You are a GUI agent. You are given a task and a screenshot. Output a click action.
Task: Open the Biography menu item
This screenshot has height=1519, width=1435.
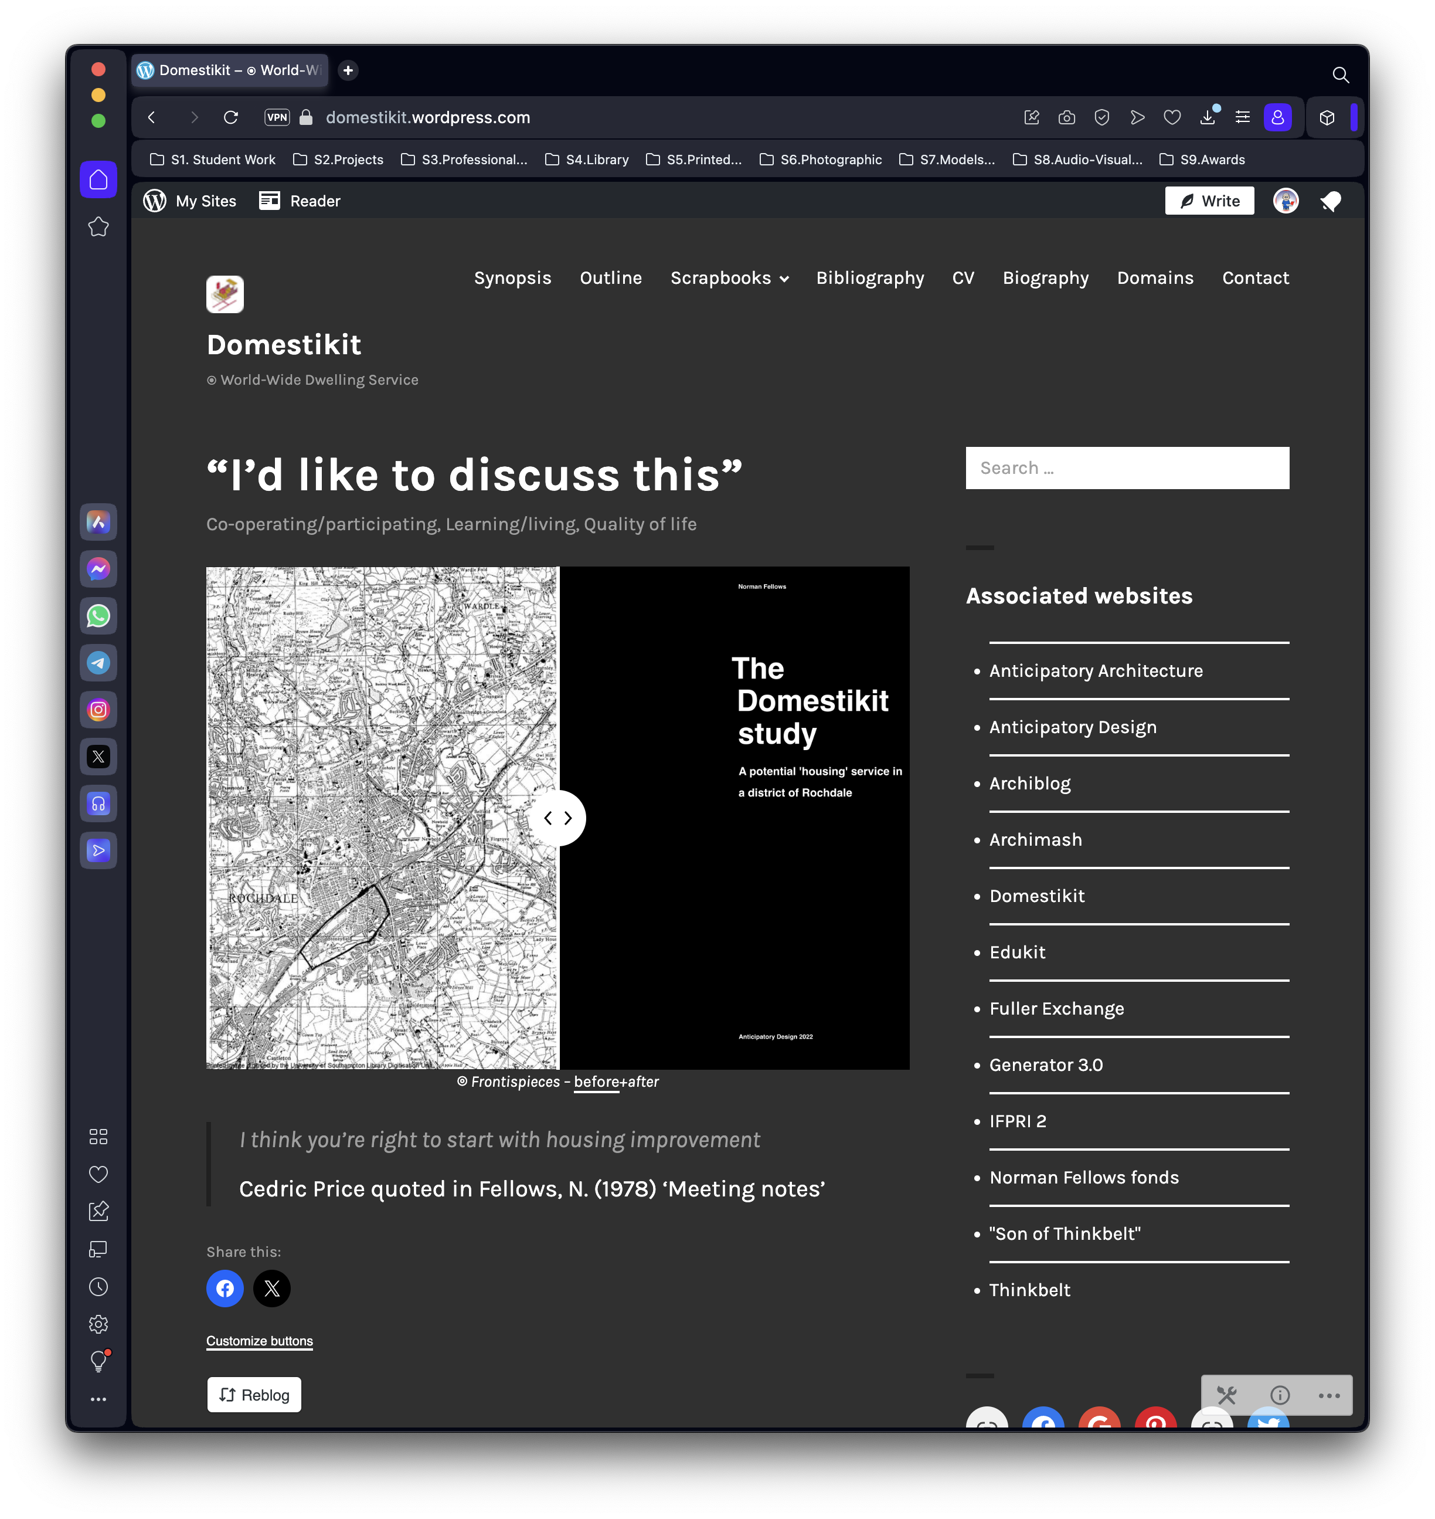click(1045, 279)
